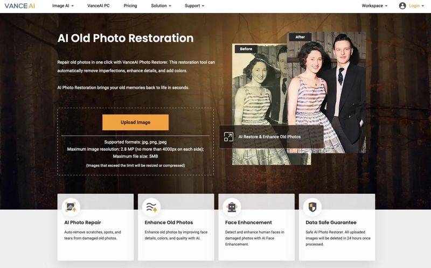Click 'Images that exceed the limit' note

coord(135,166)
